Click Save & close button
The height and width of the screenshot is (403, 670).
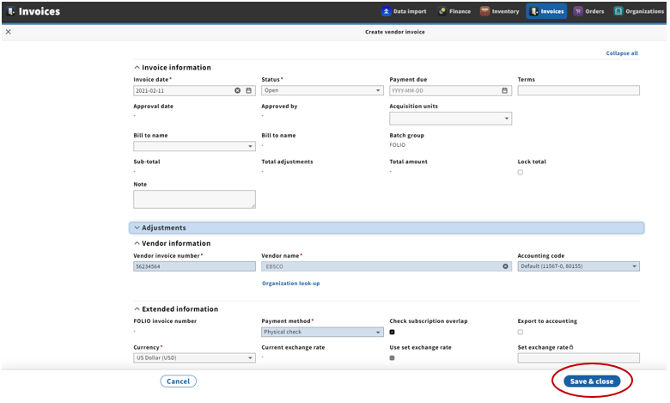(x=592, y=382)
